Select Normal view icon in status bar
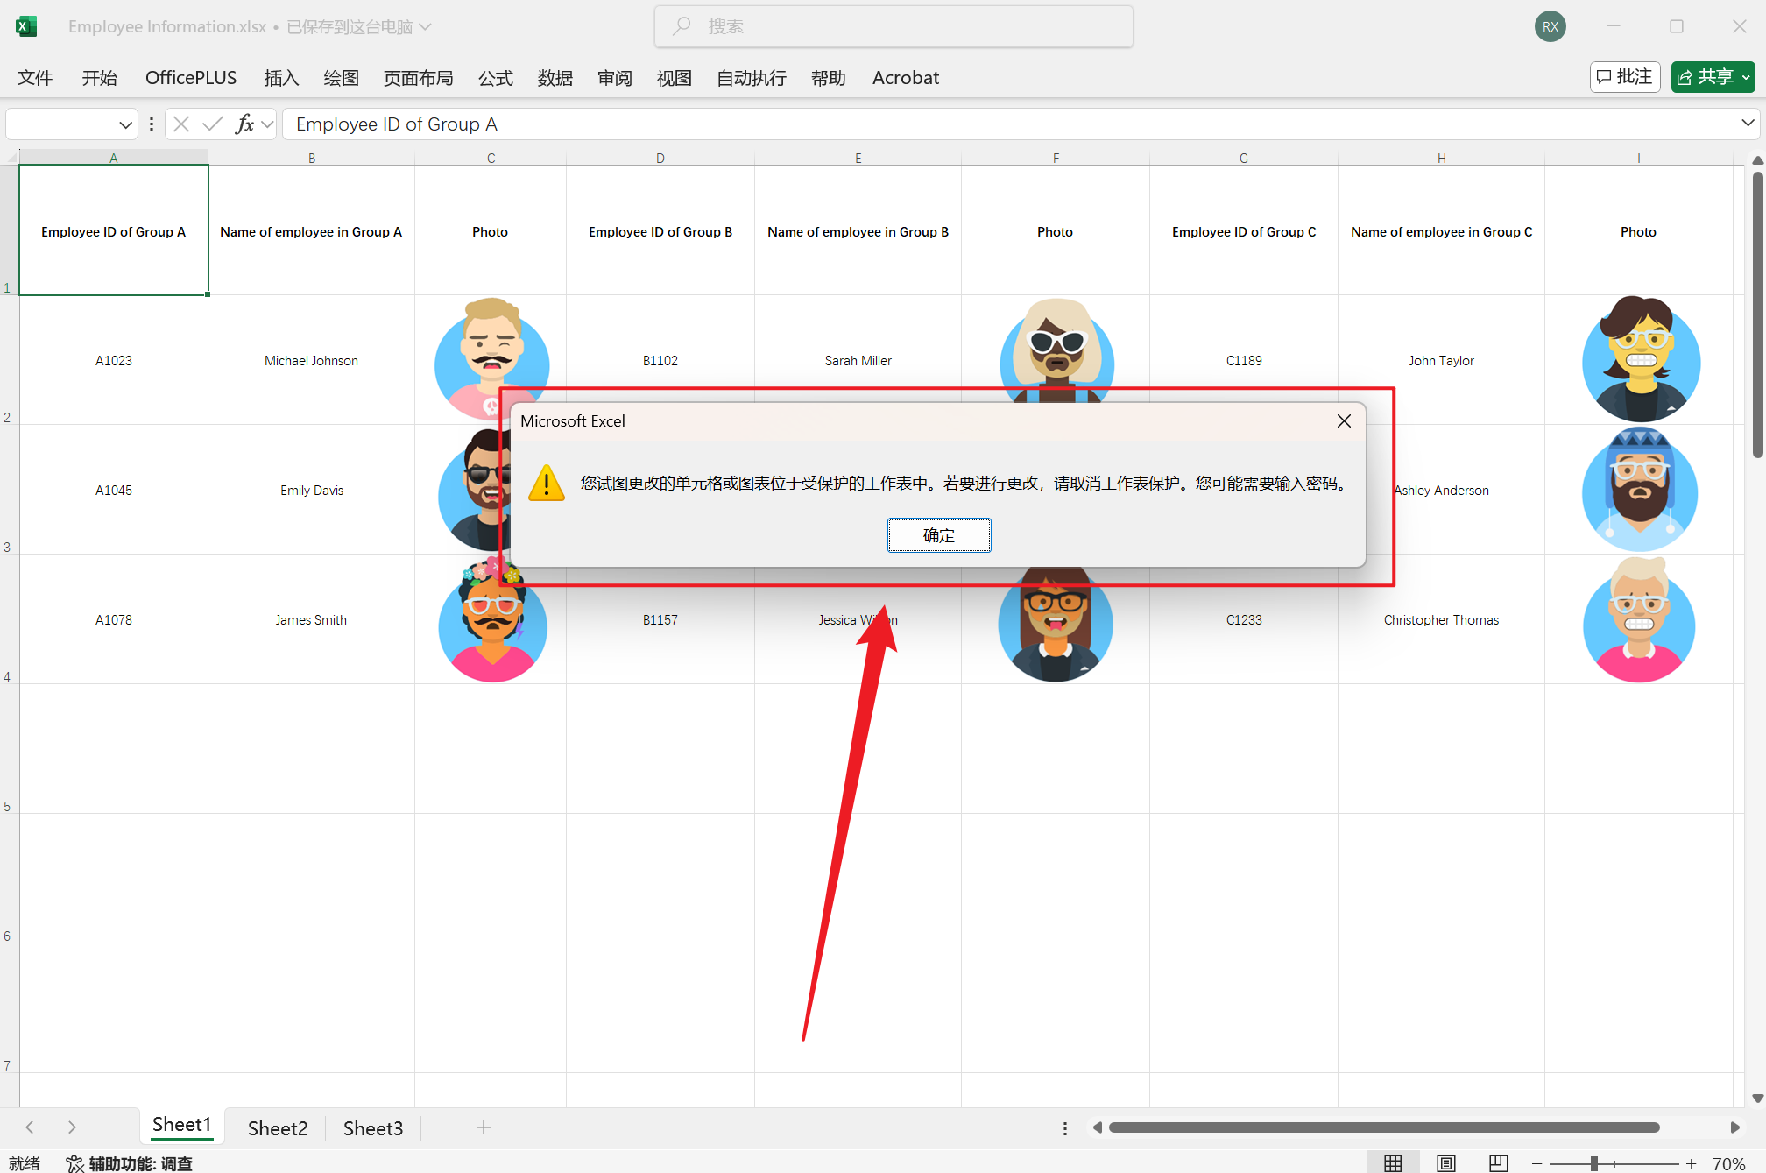 (1393, 1162)
